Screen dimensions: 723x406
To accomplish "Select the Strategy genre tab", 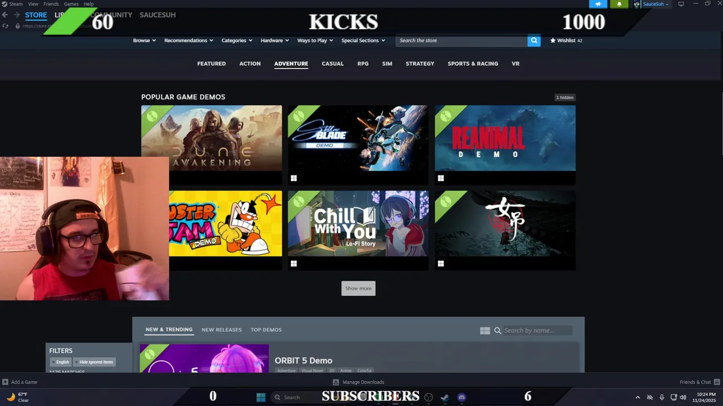I will point(420,64).
